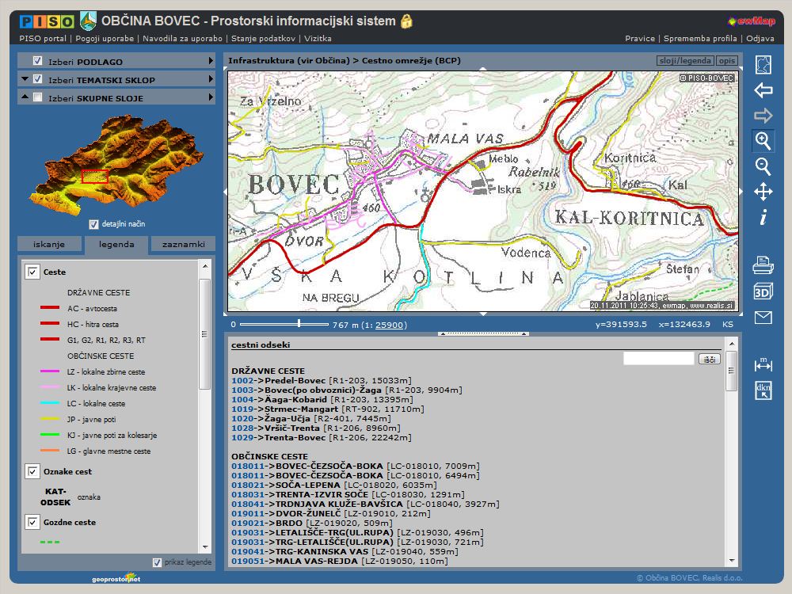
Task: Switch to the iskanje tab
Action: point(49,245)
